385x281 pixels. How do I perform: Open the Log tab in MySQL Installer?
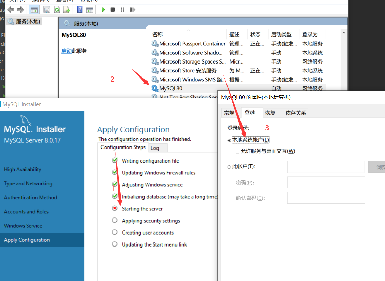[x=158, y=148]
